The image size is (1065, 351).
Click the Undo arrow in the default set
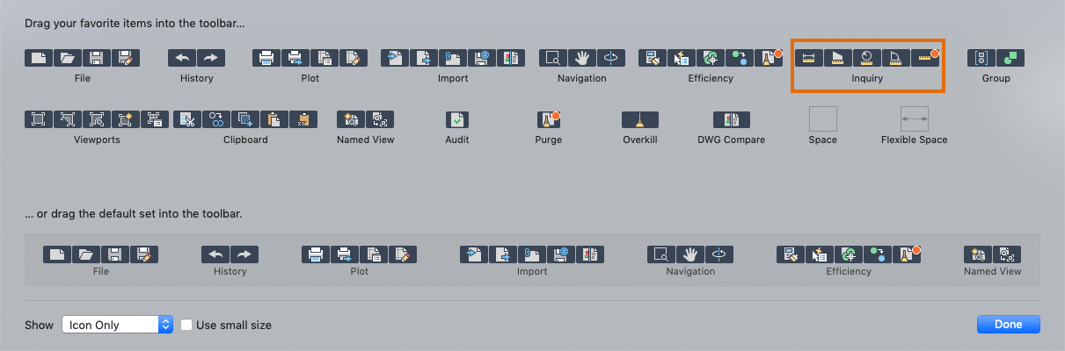click(215, 255)
